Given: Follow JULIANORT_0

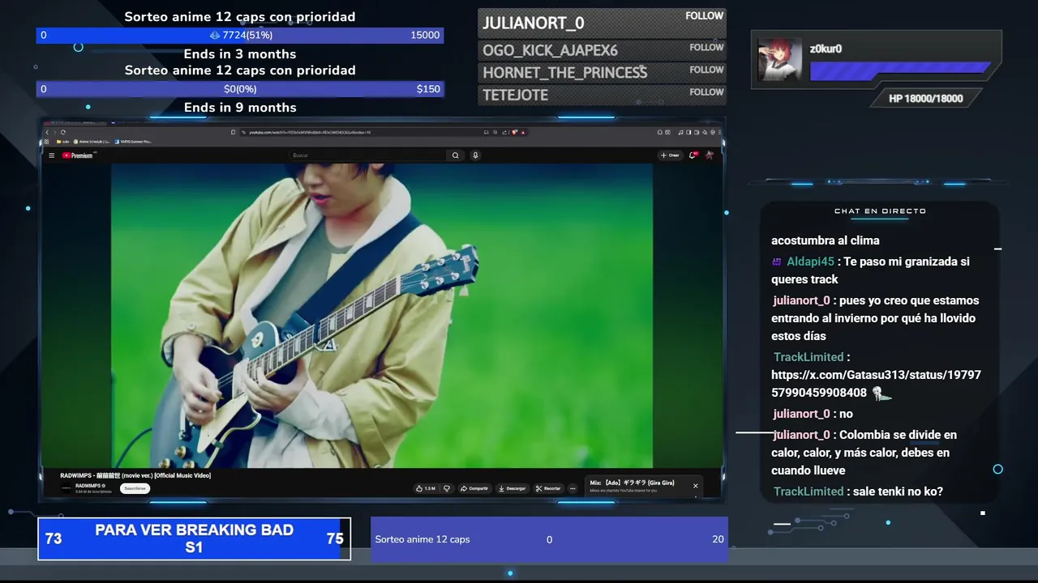Looking at the screenshot, I should tap(705, 15).
